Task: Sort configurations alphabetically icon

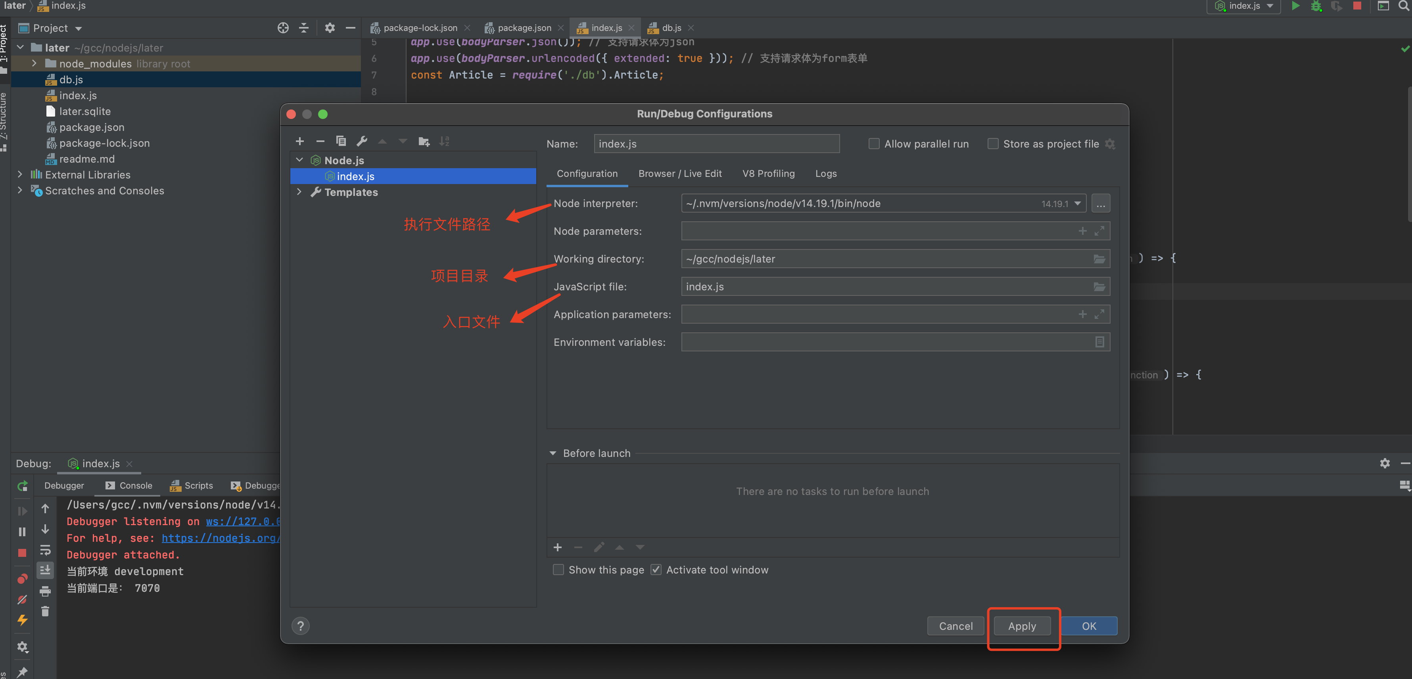Action: [445, 141]
